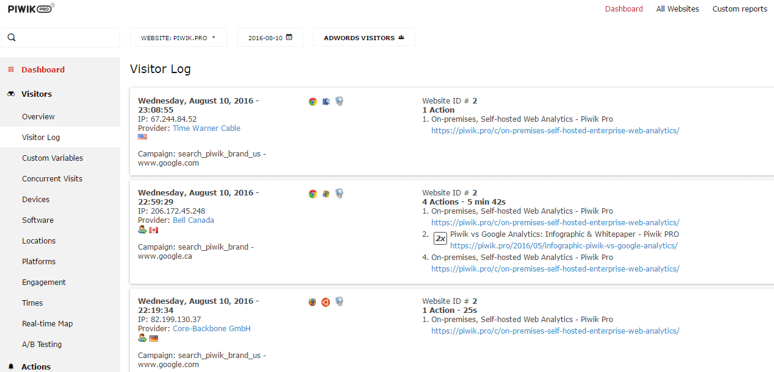This screenshot has height=372, width=774.
Task: Click the 2x repeated pageview icon
Action: click(x=440, y=238)
